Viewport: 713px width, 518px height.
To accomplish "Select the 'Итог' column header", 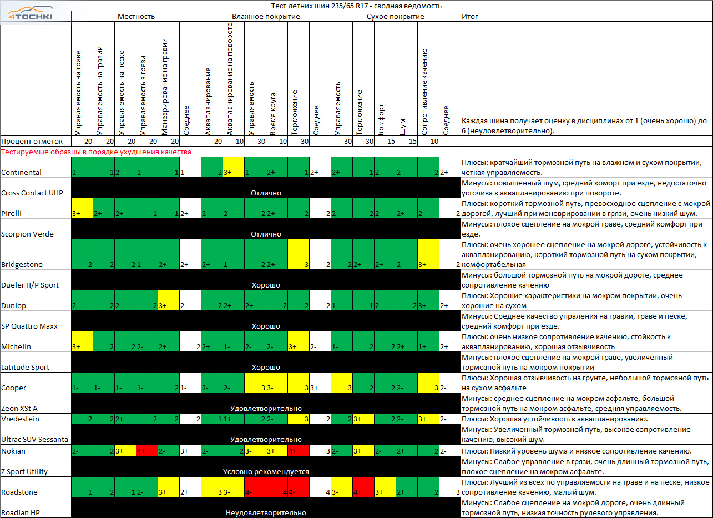I will 469,17.
